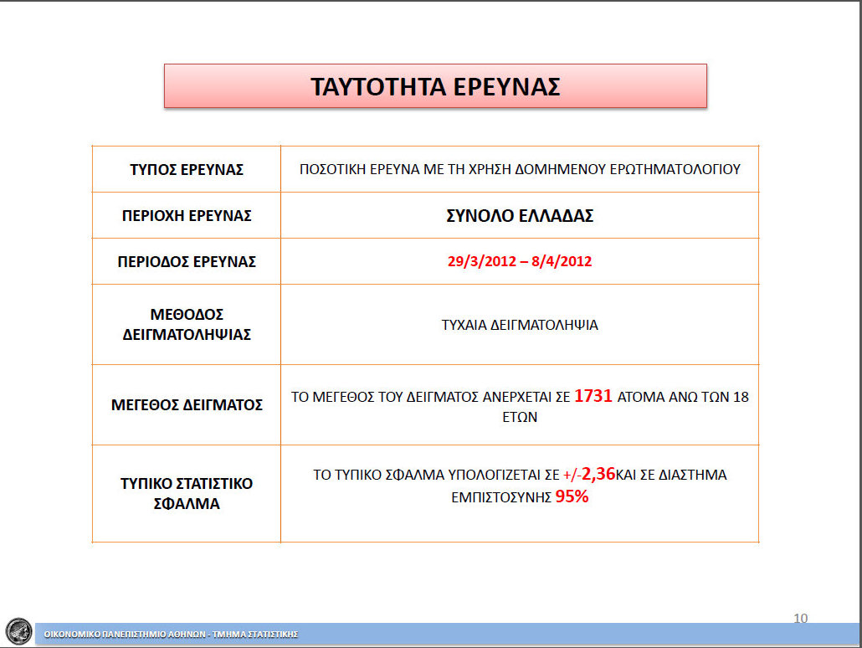This screenshot has width=862, height=648.
Task: Select the ΜΕΘΟΔΟΣ ΔΕΙΓΜΑΤΟΛΗΨΙΑΣ label cell
Action: tap(187, 325)
